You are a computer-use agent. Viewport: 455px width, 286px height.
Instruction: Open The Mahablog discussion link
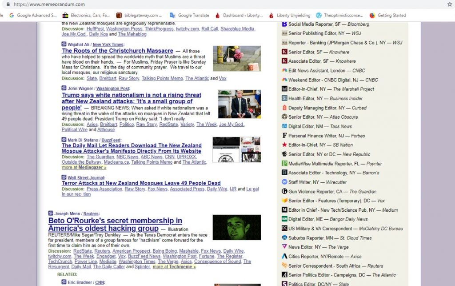coord(132,34)
